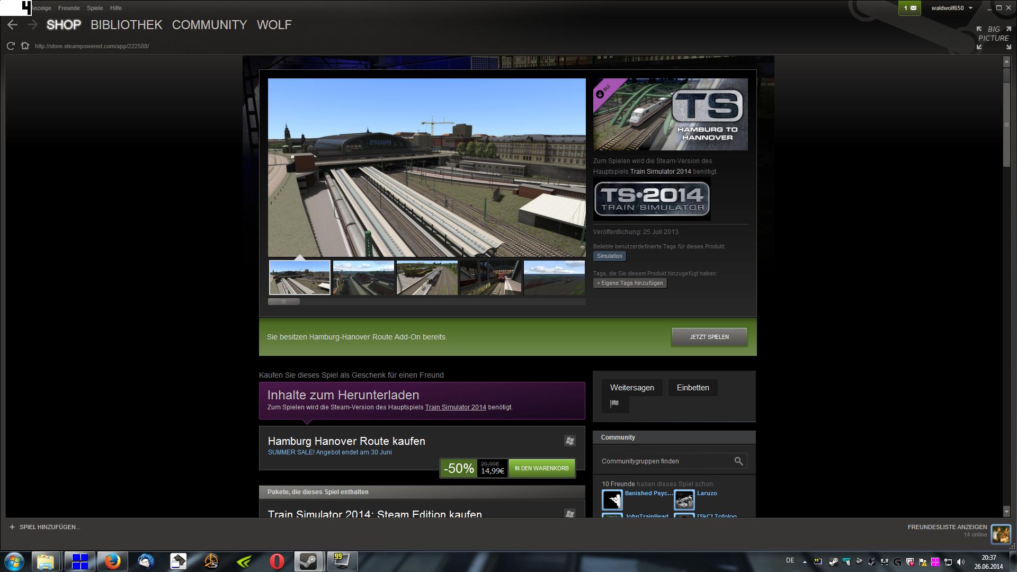Click the Simulation tag
Viewport: 1017px width, 572px height.
pyautogui.click(x=609, y=256)
